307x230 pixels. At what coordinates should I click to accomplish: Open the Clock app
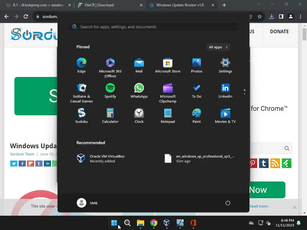tap(139, 116)
